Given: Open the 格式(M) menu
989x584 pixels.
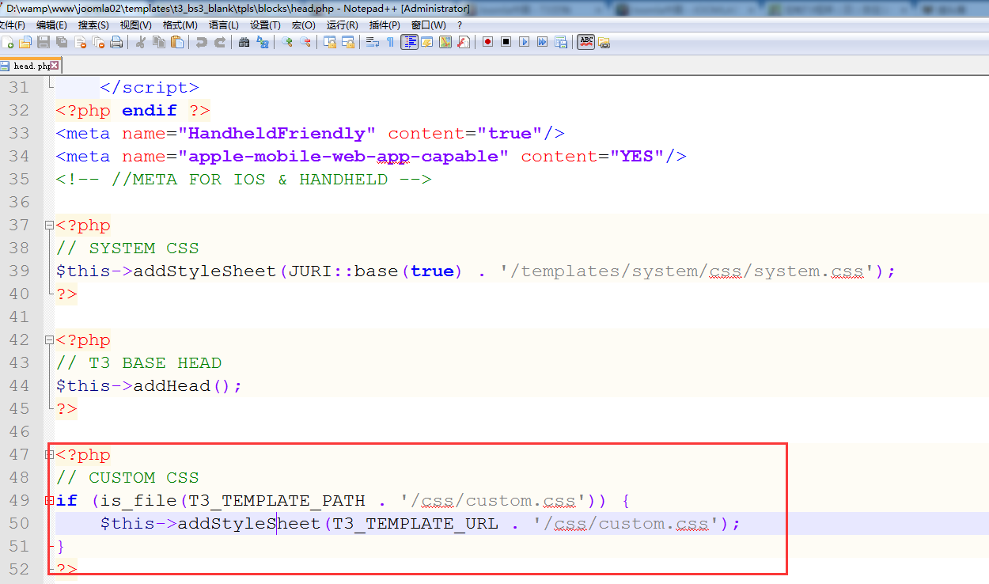Looking at the screenshot, I should coord(180,25).
